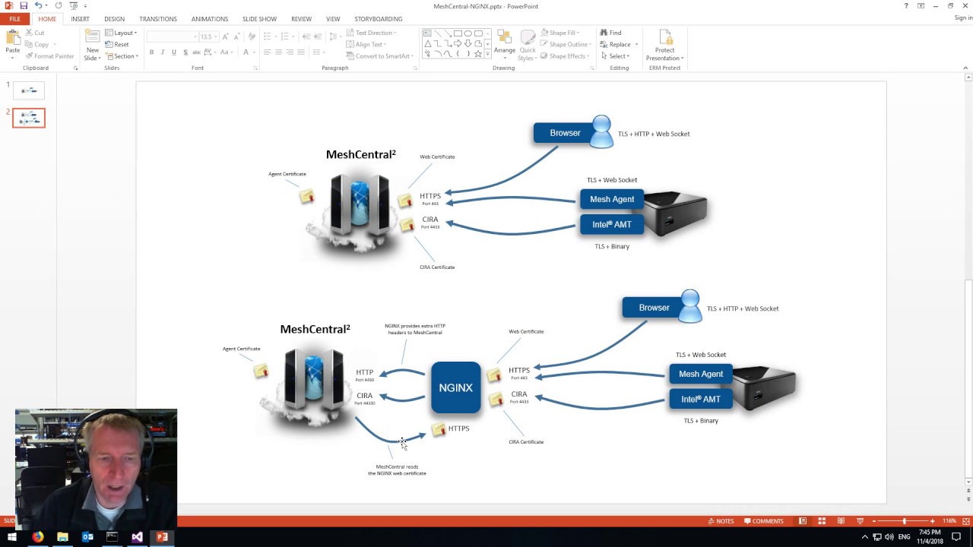Toggle Strikethrough text
The height and width of the screenshot is (547, 973).
point(196,52)
